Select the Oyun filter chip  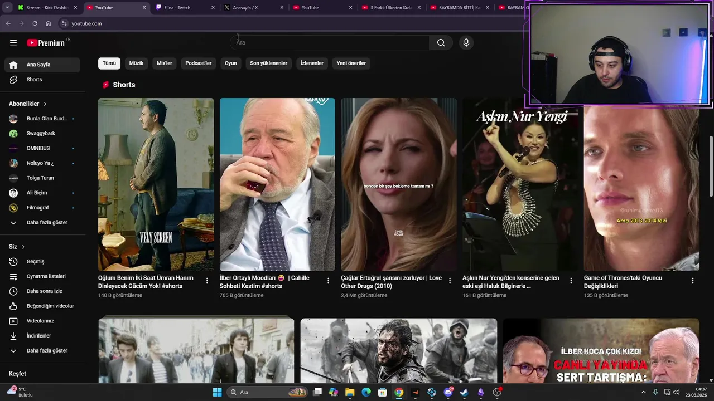pyautogui.click(x=231, y=63)
